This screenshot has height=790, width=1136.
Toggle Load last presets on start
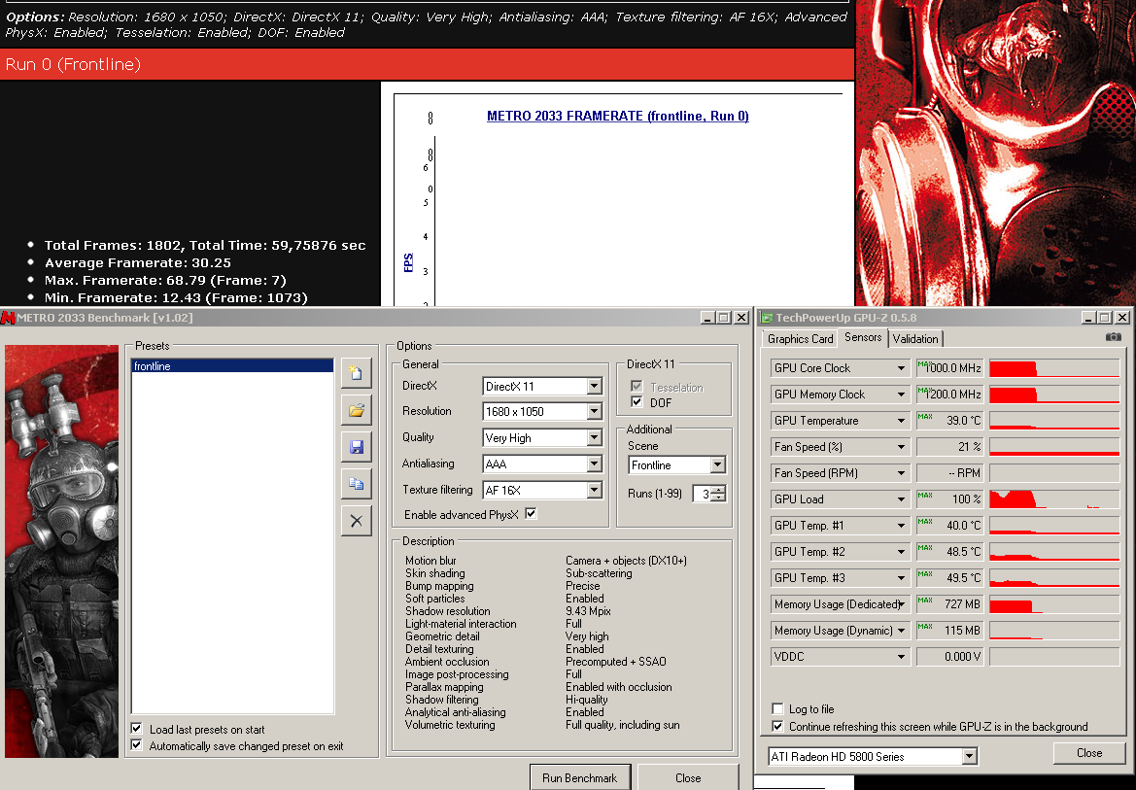pyautogui.click(x=137, y=729)
